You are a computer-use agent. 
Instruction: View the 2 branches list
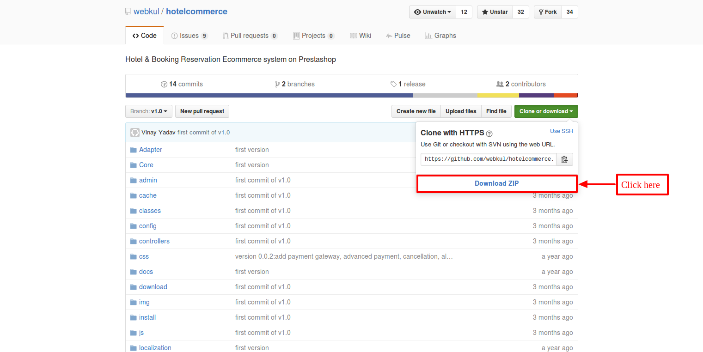[295, 84]
